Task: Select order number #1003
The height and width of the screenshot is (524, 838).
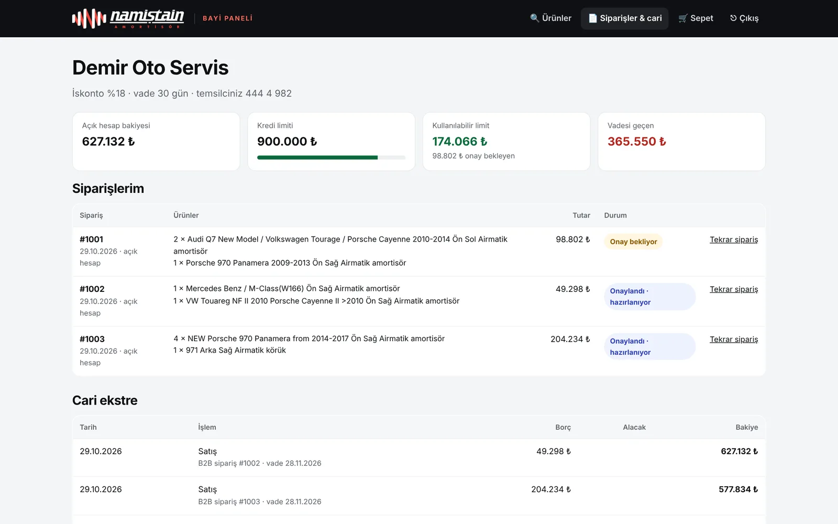Action: (x=92, y=339)
